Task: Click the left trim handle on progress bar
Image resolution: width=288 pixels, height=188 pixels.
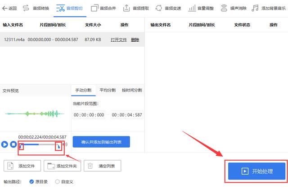Action: (22, 146)
